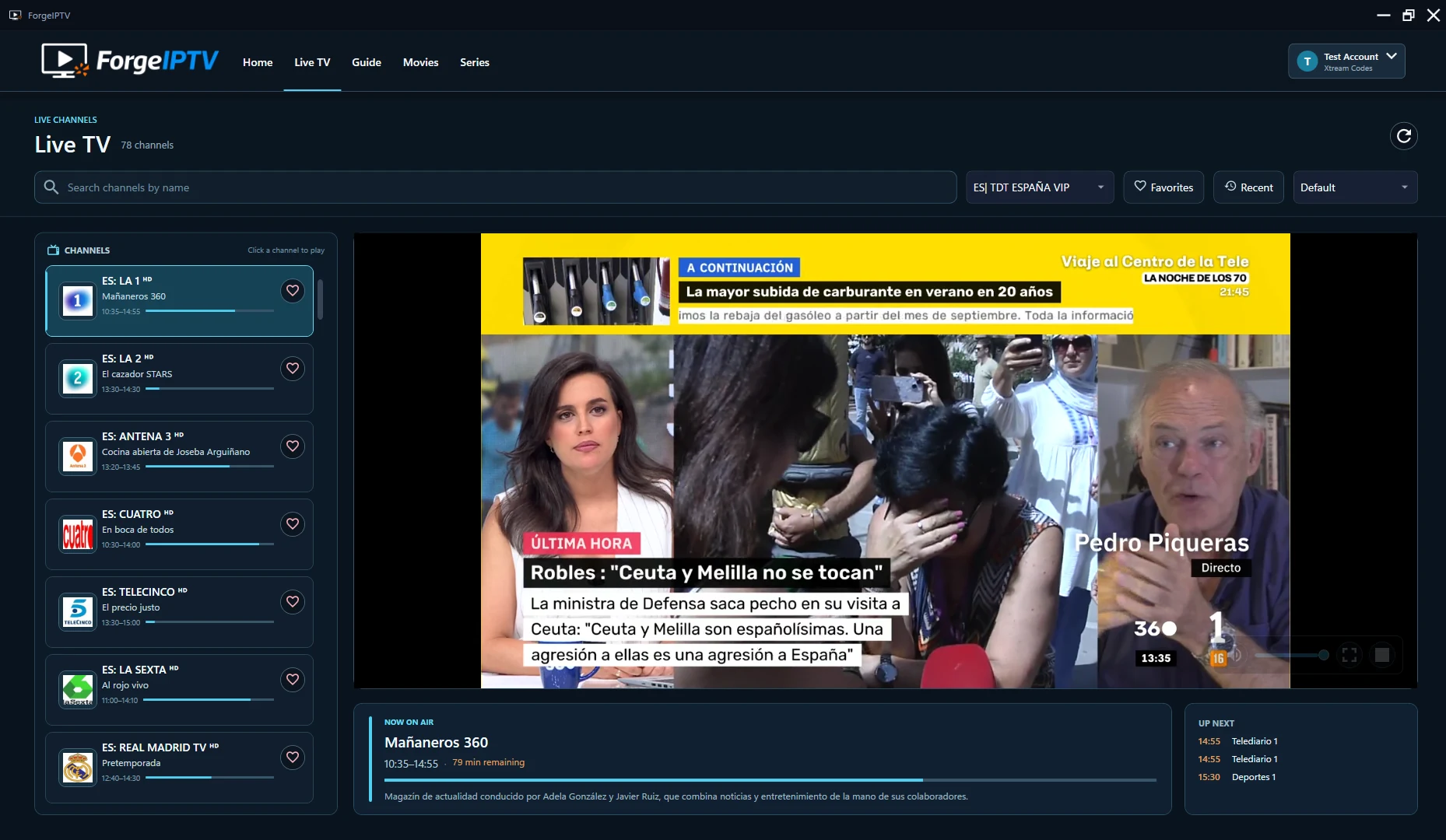Click the search channels by name field
1446x840 pixels.
click(495, 187)
